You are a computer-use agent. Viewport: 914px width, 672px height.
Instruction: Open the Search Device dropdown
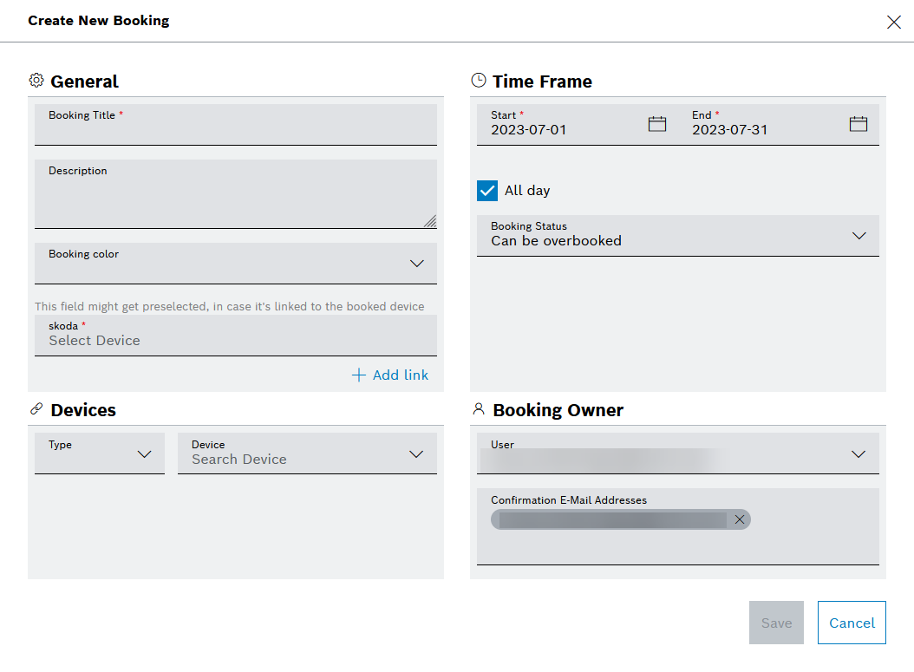pos(416,453)
